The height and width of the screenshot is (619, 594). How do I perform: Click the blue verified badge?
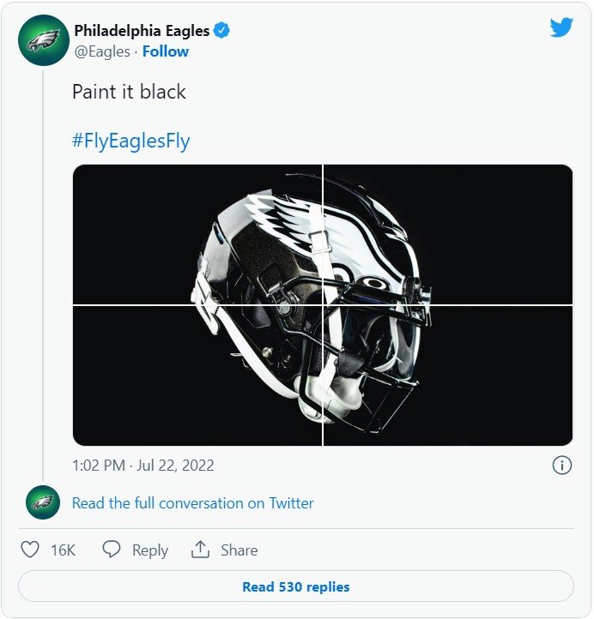(x=222, y=32)
